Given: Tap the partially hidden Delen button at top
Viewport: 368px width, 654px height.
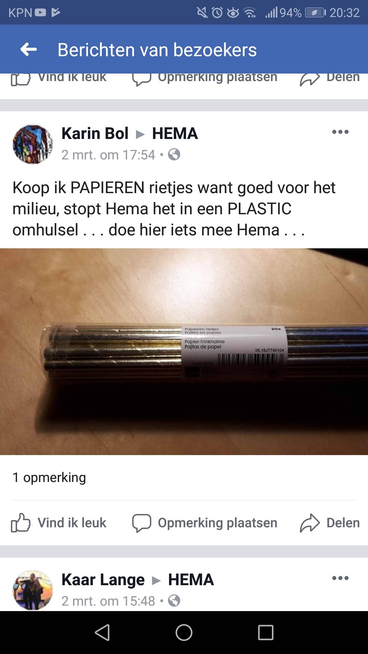Looking at the screenshot, I should pyautogui.click(x=330, y=78).
